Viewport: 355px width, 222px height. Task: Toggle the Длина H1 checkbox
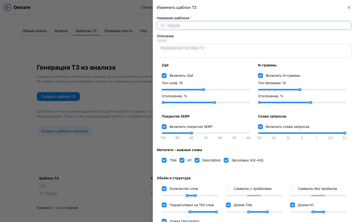pos(292,205)
